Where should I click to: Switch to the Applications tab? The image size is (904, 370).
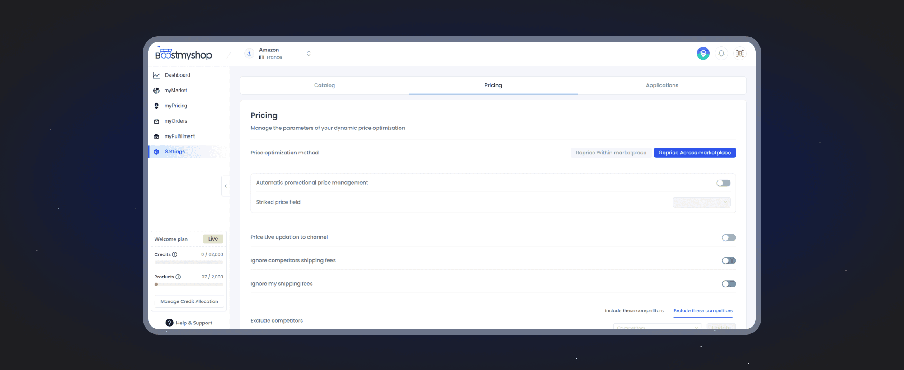pos(662,85)
